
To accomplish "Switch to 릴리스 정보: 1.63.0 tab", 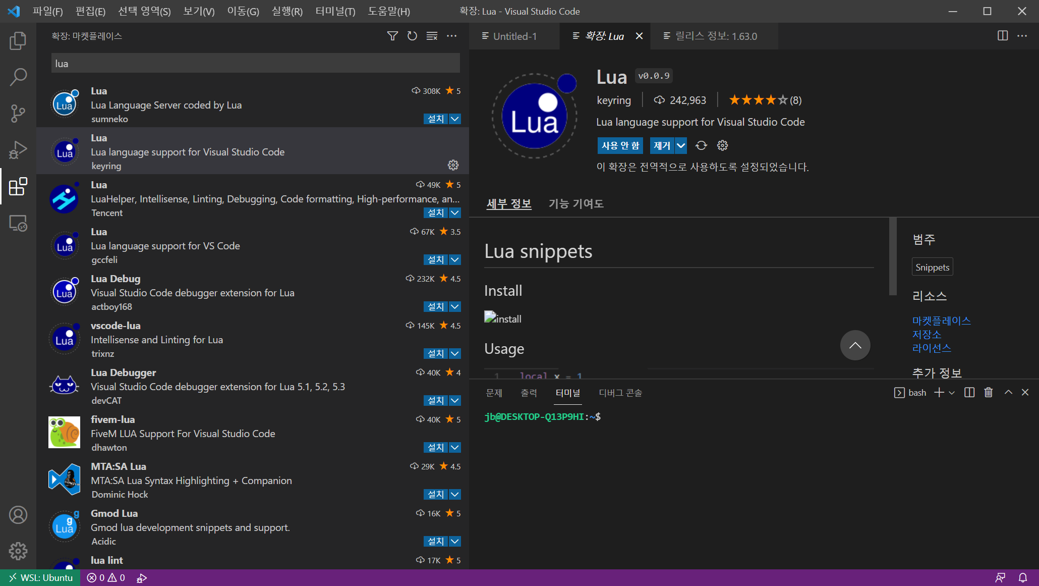I will tap(714, 36).
